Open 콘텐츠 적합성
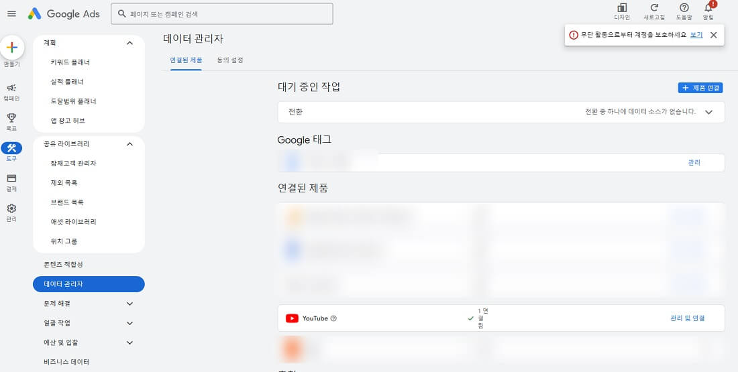The image size is (738, 372). pyautogui.click(x=63, y=265)
